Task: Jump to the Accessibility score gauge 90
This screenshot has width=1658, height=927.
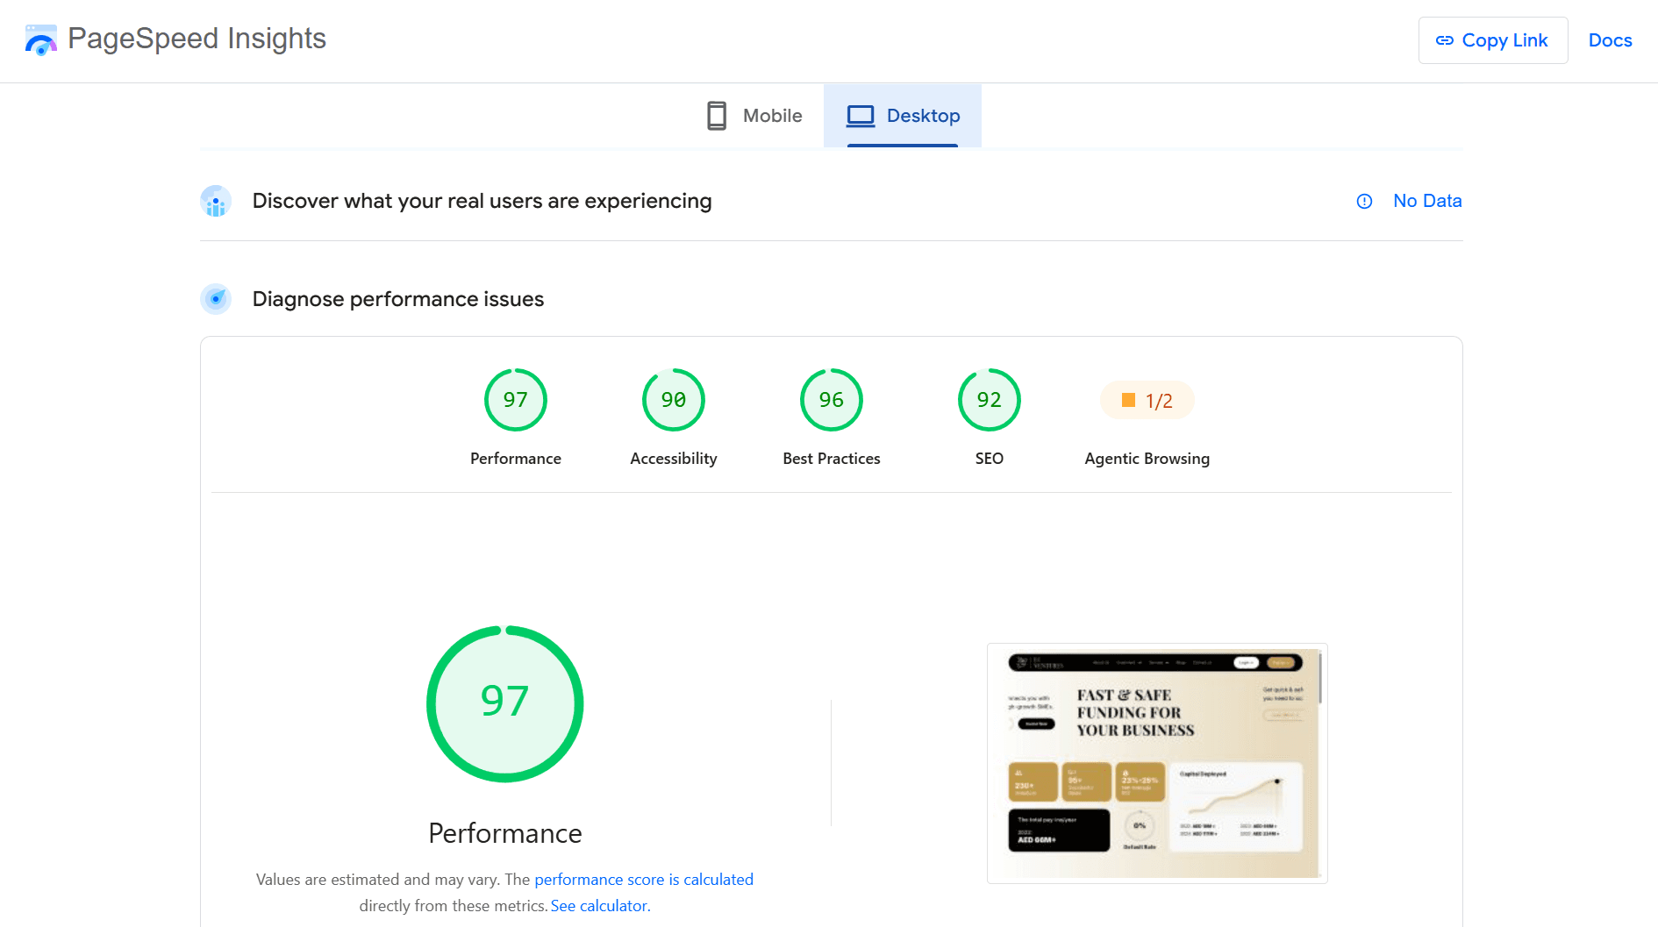Action: point(674,400)
